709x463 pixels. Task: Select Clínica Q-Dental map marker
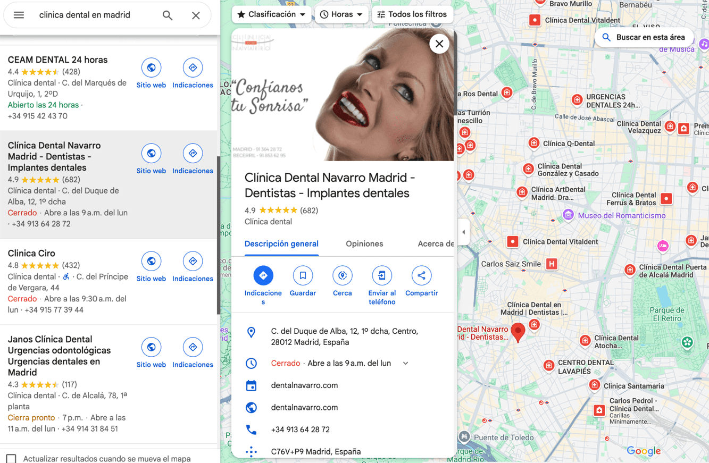point(533,143)
